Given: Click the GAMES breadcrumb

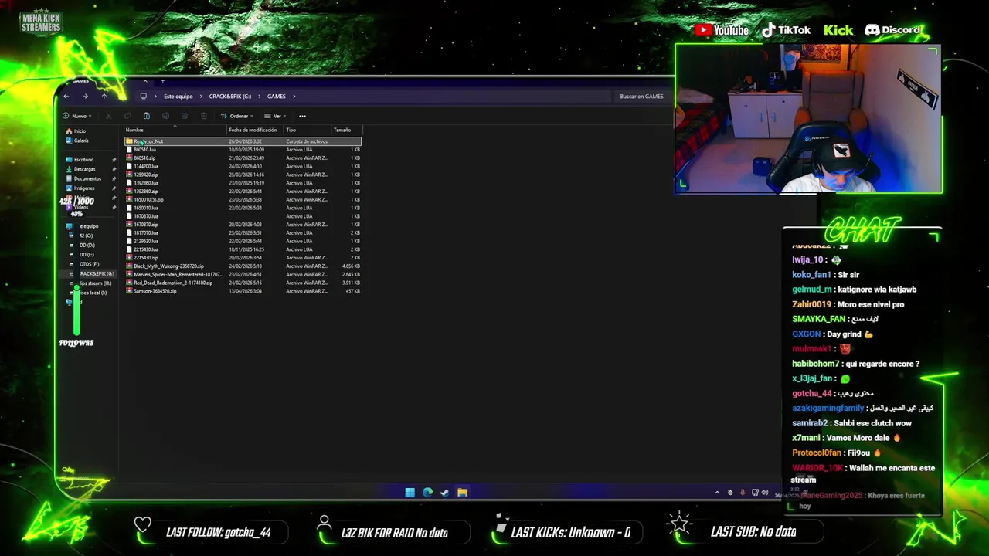Looking at the screenshot, I should pos(277,97).
